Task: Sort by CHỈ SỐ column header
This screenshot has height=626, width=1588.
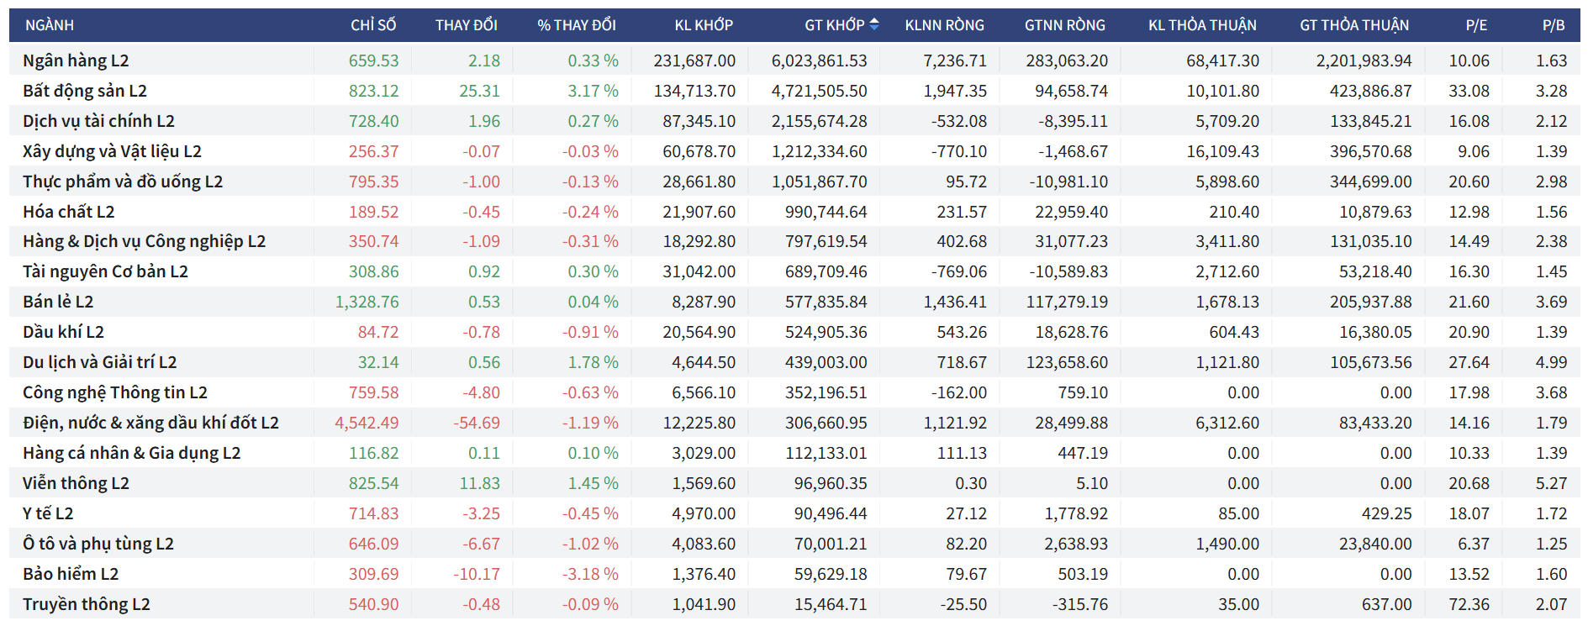Action: tap(373, 25)
